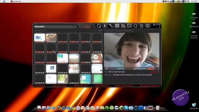Viewport: 199px width, 112px height.
Task: Open the thumbnail showing number 2
Action: (x=51, y=69)
